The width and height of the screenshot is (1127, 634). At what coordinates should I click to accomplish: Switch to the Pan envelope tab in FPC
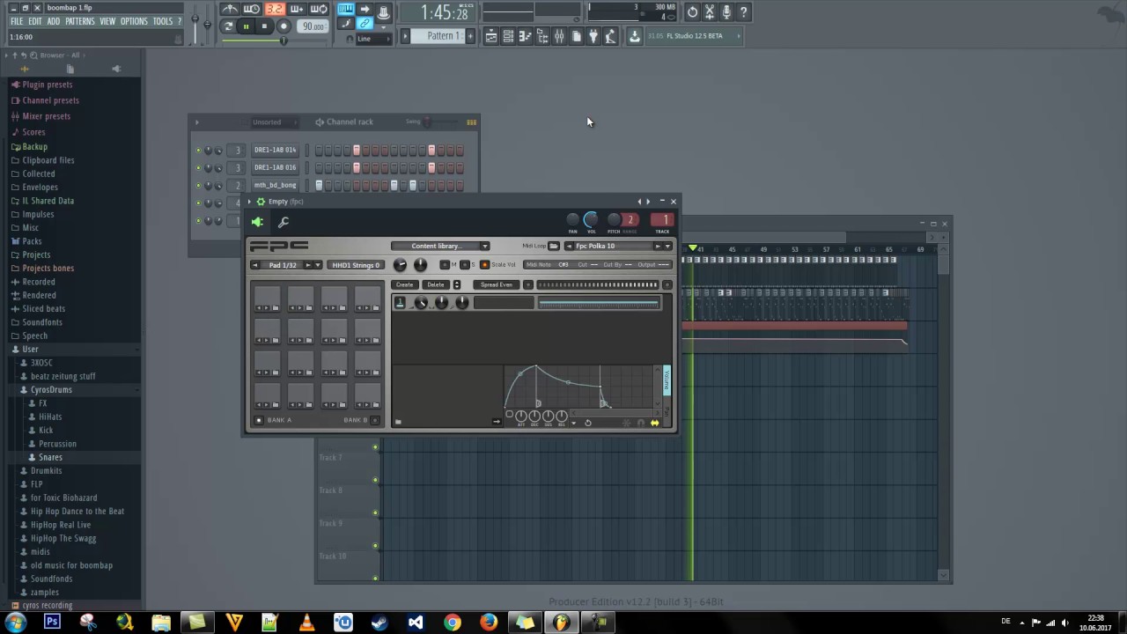tap(667, 412)
